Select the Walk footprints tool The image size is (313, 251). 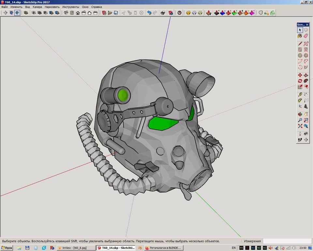[x=300, y=140]
